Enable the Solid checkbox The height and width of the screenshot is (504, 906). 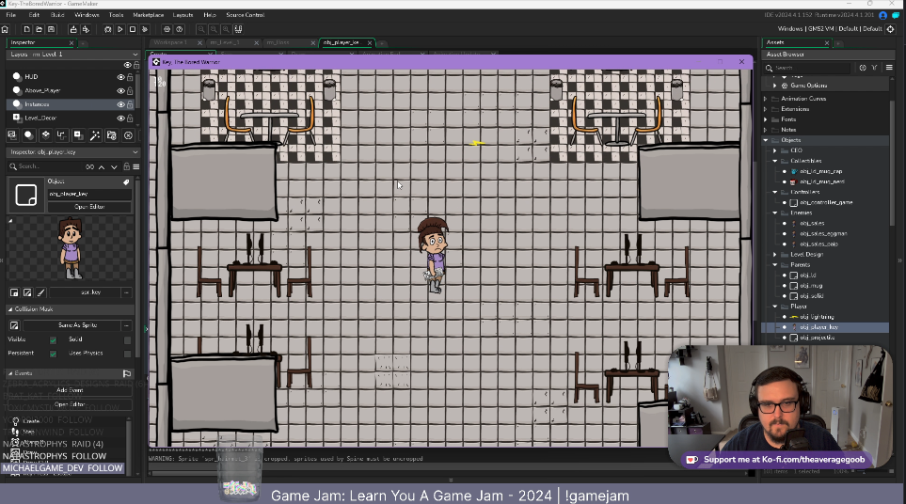pos(127,340)
